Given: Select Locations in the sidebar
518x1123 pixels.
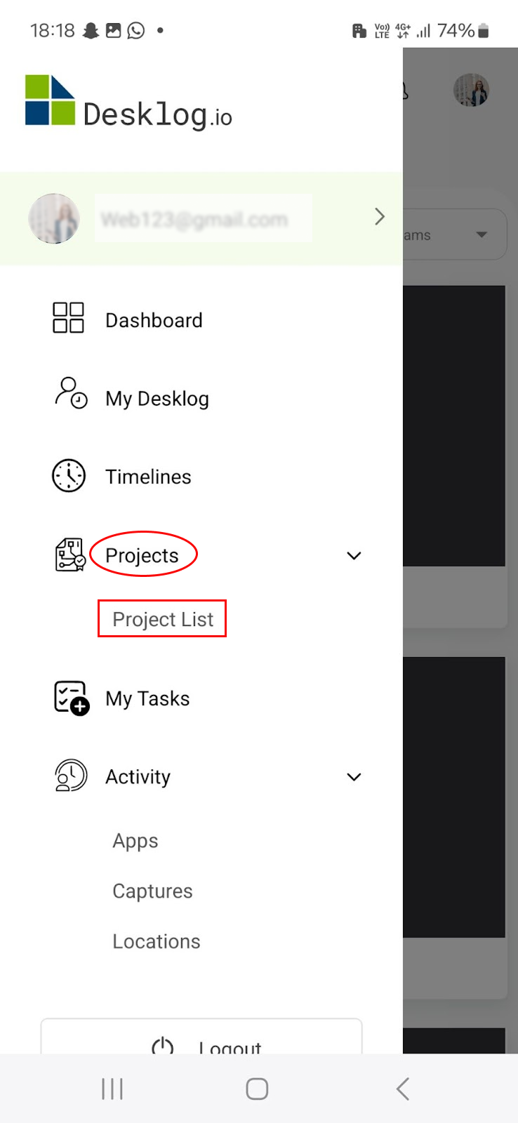Looking at the screenshot, I should point(156,941).
